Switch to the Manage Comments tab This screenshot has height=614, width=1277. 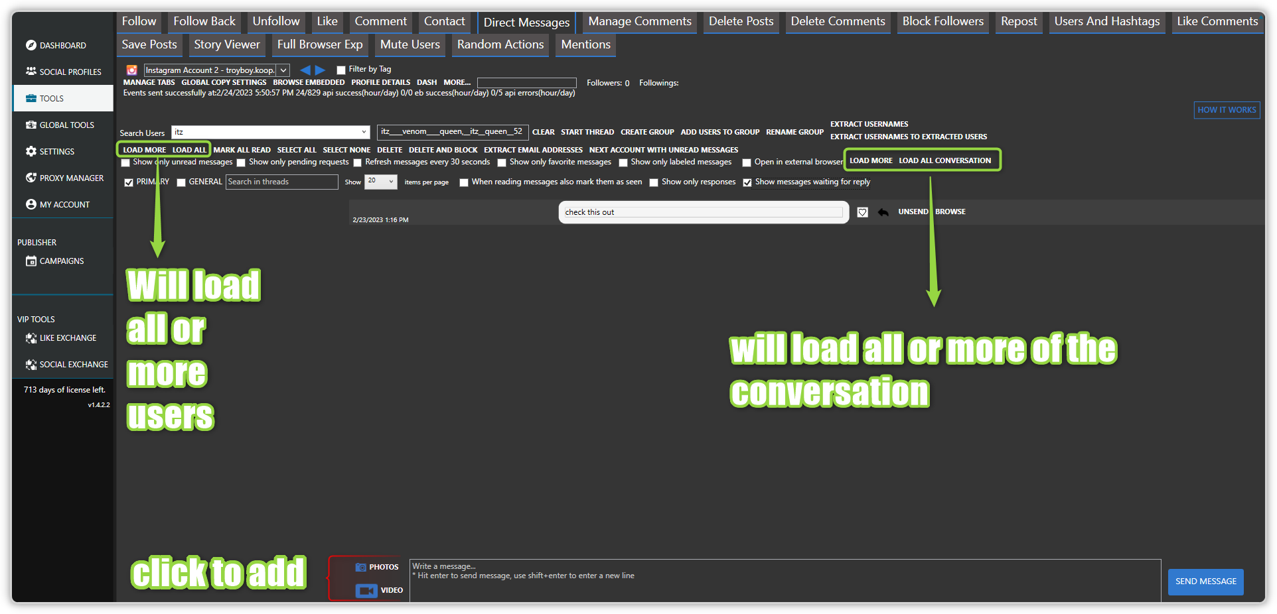tap(638, 21)
